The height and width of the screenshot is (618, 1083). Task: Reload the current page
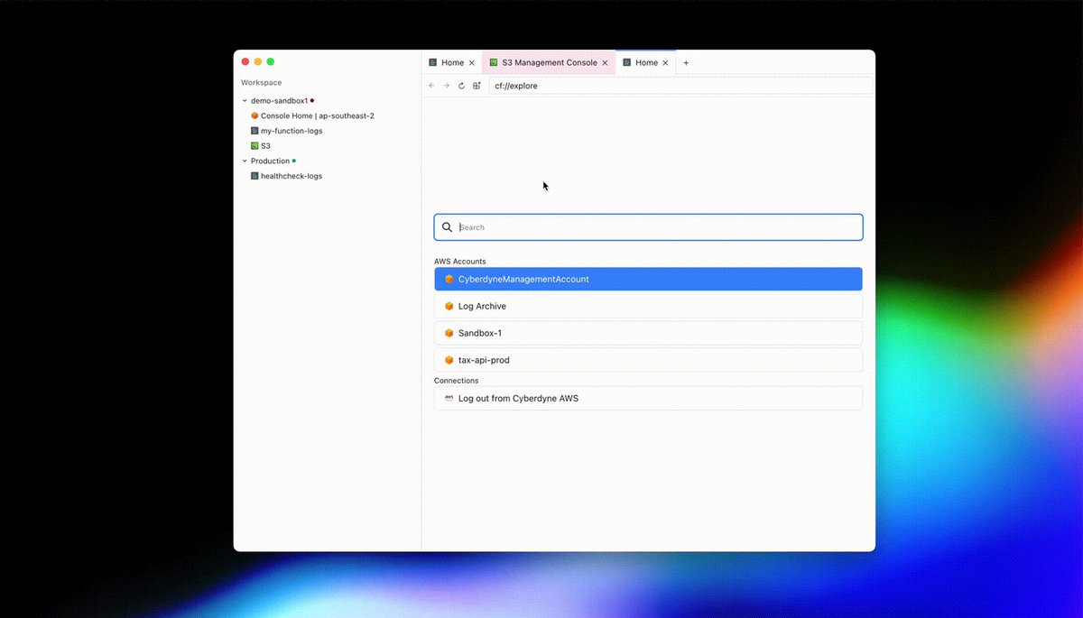(x=461, y=86)
